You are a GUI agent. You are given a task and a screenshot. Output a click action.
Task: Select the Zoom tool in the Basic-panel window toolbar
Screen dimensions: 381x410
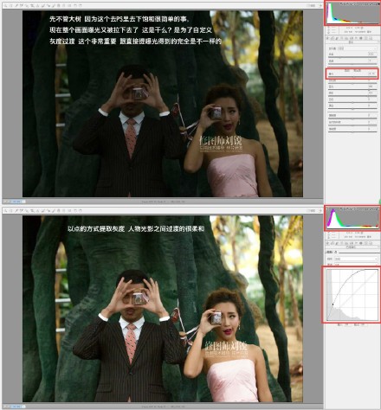click(5, 5)
